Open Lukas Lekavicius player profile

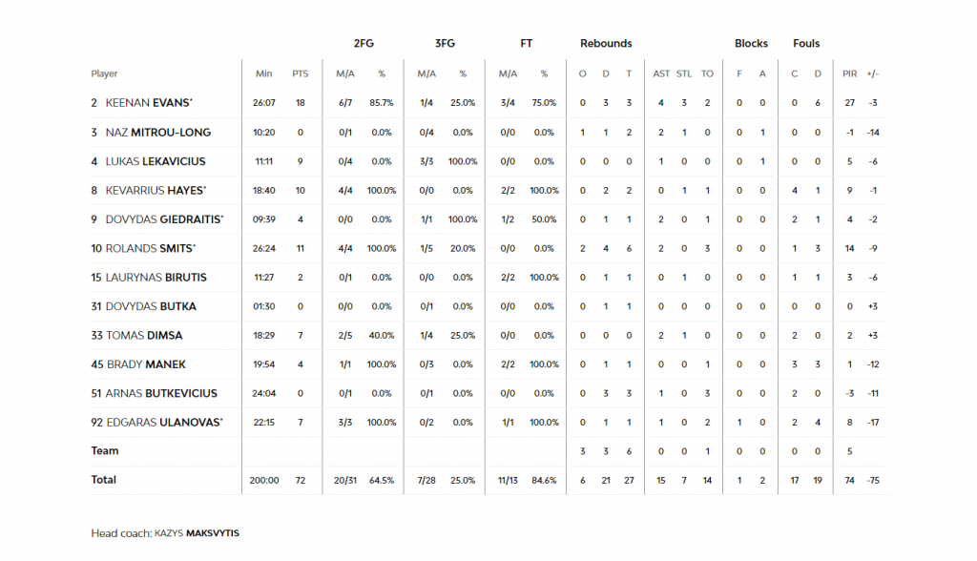pyautogui.click(x=155, y=161)
